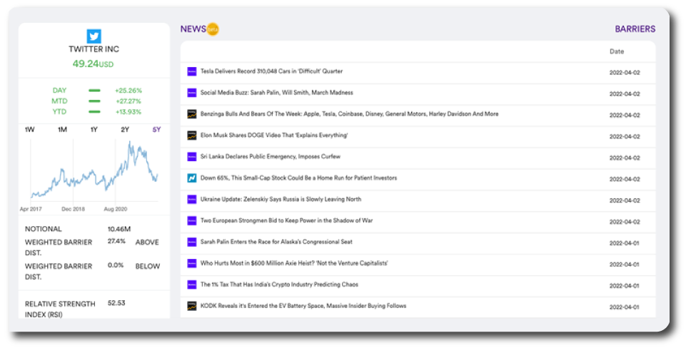
Task: Select the 1W chart range
Action: 29,129
